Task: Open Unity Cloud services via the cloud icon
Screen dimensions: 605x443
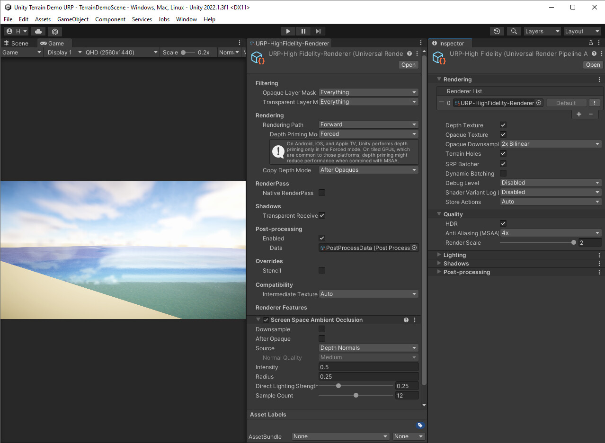Action: (x=38, y=31)
